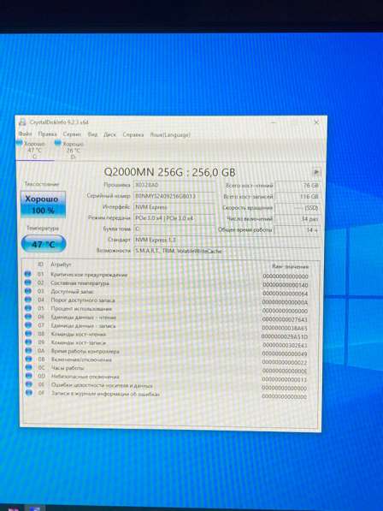Viewport: 383px width, 511px height.
Task: Click the Прошивка firmware value field
Action: pos(174,185)
